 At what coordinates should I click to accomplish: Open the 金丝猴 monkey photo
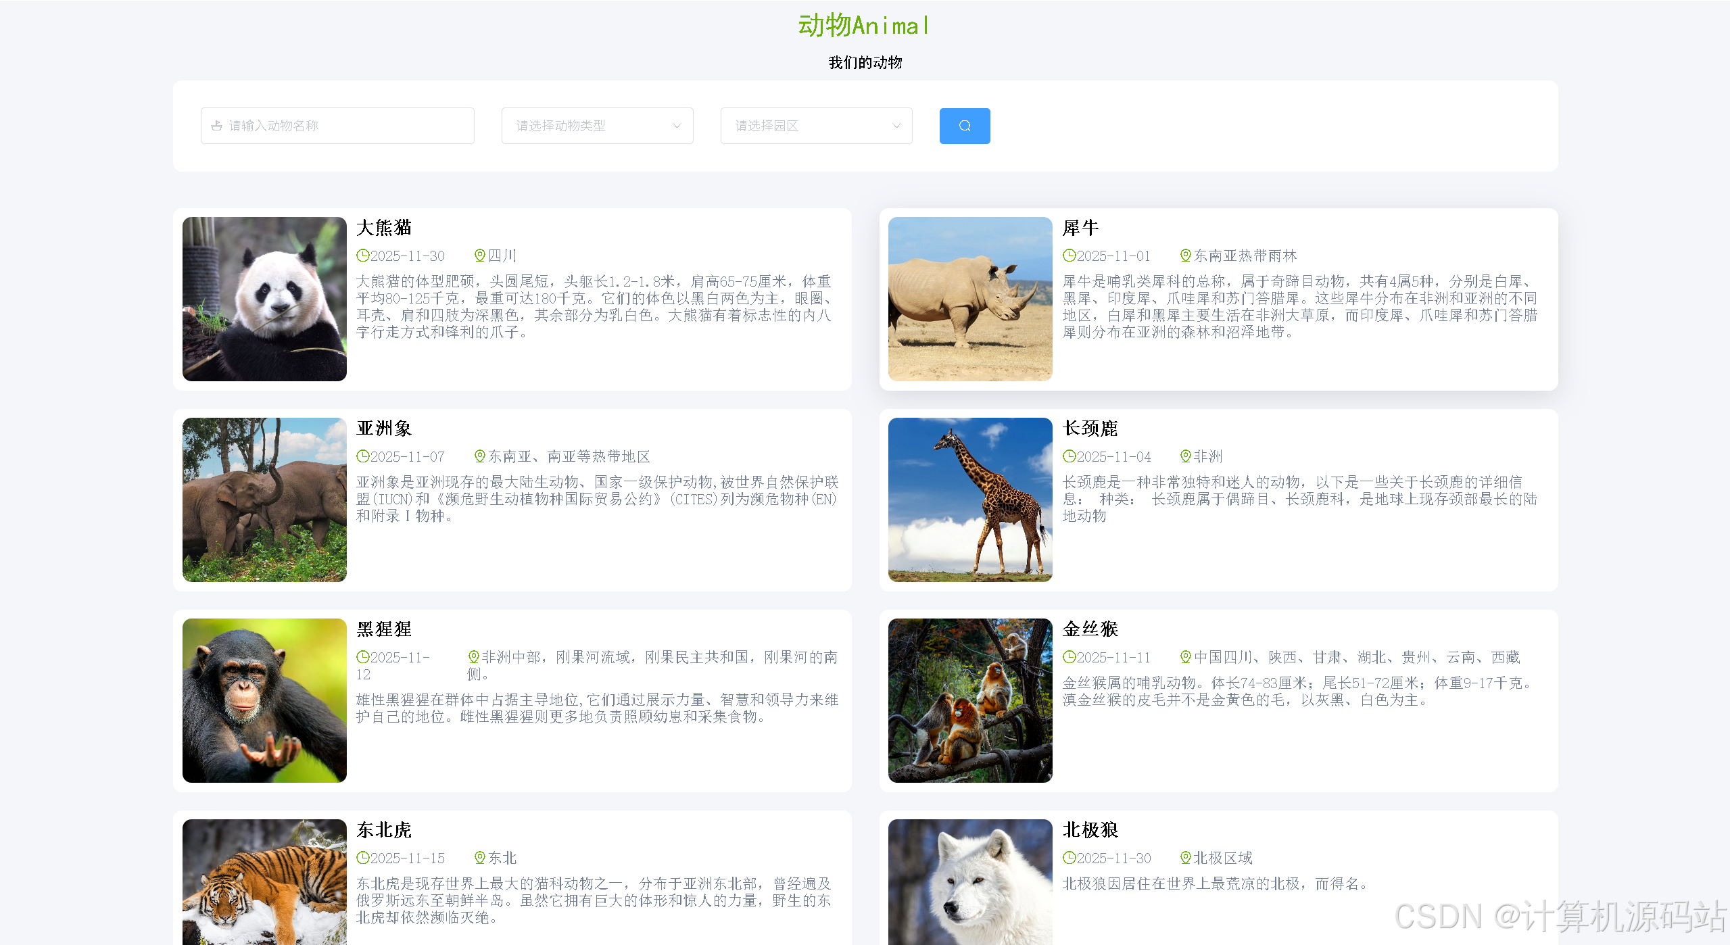(x=970, y=700)
